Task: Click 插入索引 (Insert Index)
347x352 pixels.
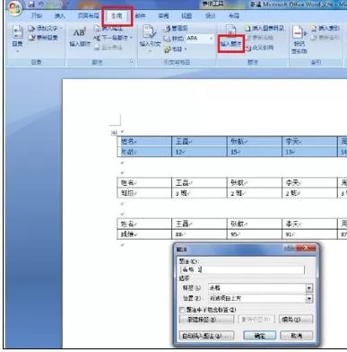Action: [x=325, y=28]
